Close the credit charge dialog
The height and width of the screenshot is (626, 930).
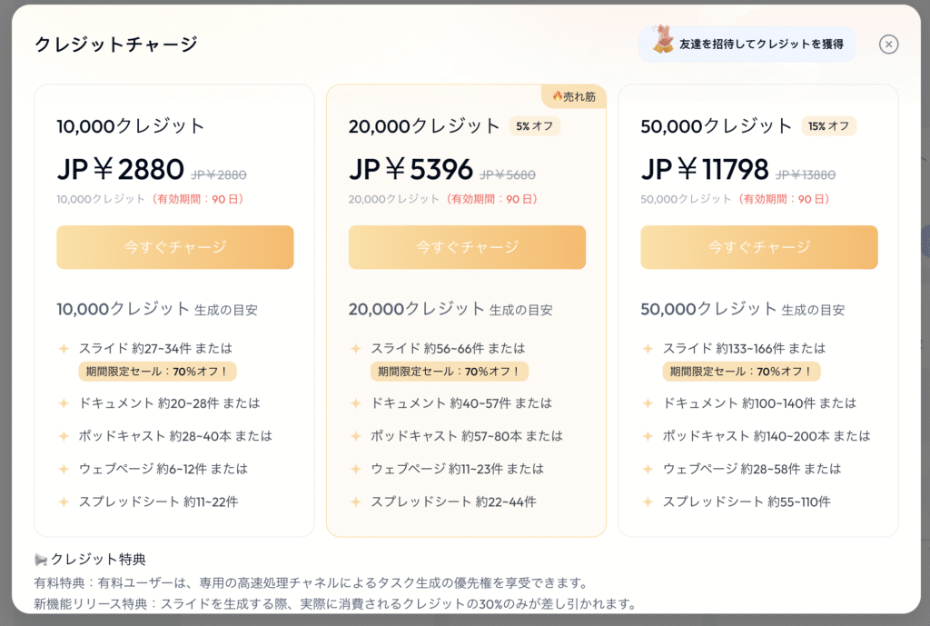pos(888,45)
